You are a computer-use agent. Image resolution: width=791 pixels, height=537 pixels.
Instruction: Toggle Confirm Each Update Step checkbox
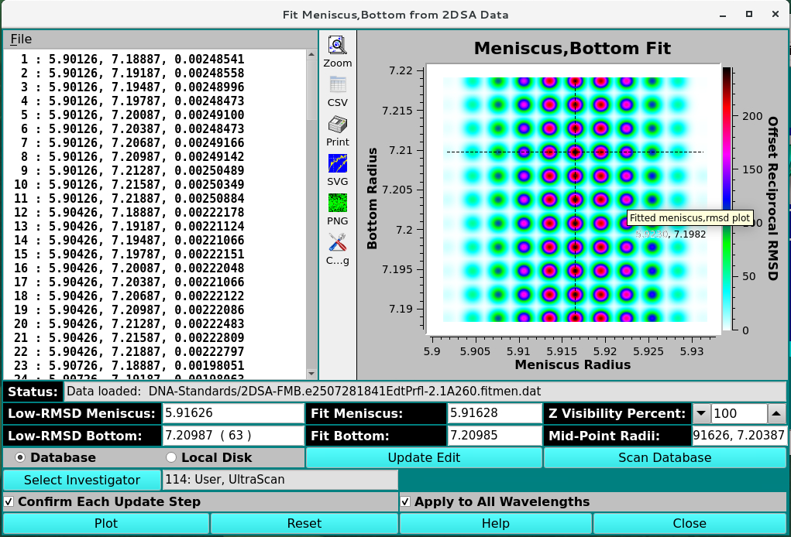tap(9, 501)
